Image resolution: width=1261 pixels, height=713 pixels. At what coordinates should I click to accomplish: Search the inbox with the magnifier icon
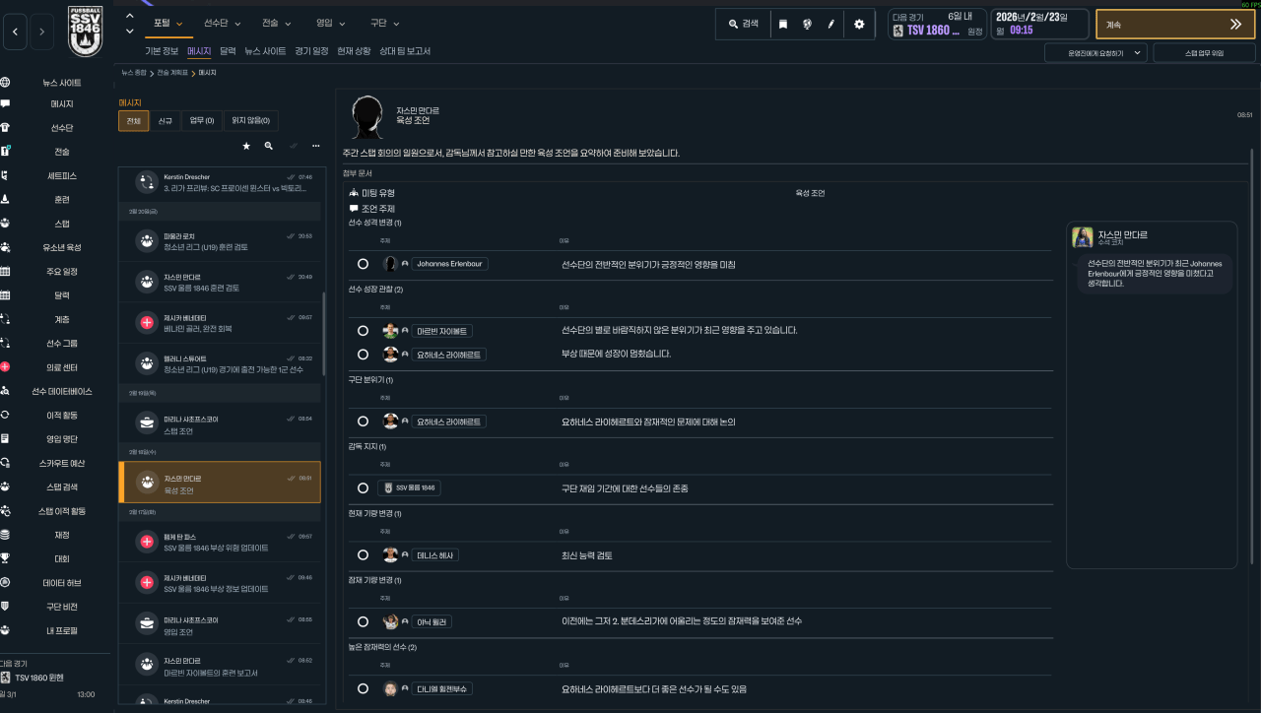[269, 146]
